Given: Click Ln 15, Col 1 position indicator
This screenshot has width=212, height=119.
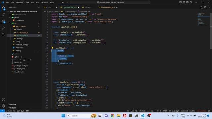Looking at the screenshot, I should click(136, 111).
